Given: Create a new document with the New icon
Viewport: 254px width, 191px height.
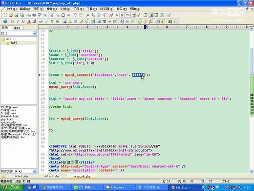Looking at the screenshot, I should (x=5, y=15).
